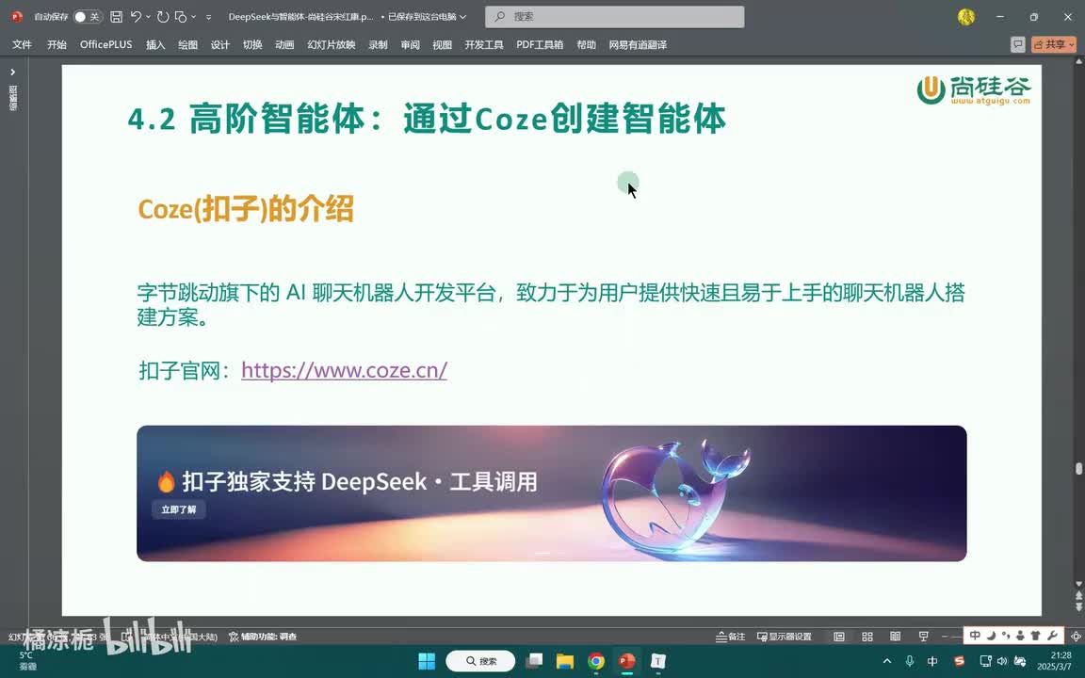Screen dimensions: 1085x678
Task: Click the PowerPoint taskbar icon
Action: (627, 661)
